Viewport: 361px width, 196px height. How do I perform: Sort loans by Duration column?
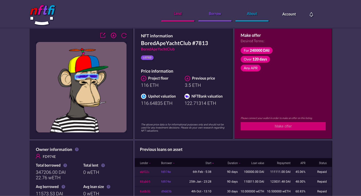coord(234,163)
